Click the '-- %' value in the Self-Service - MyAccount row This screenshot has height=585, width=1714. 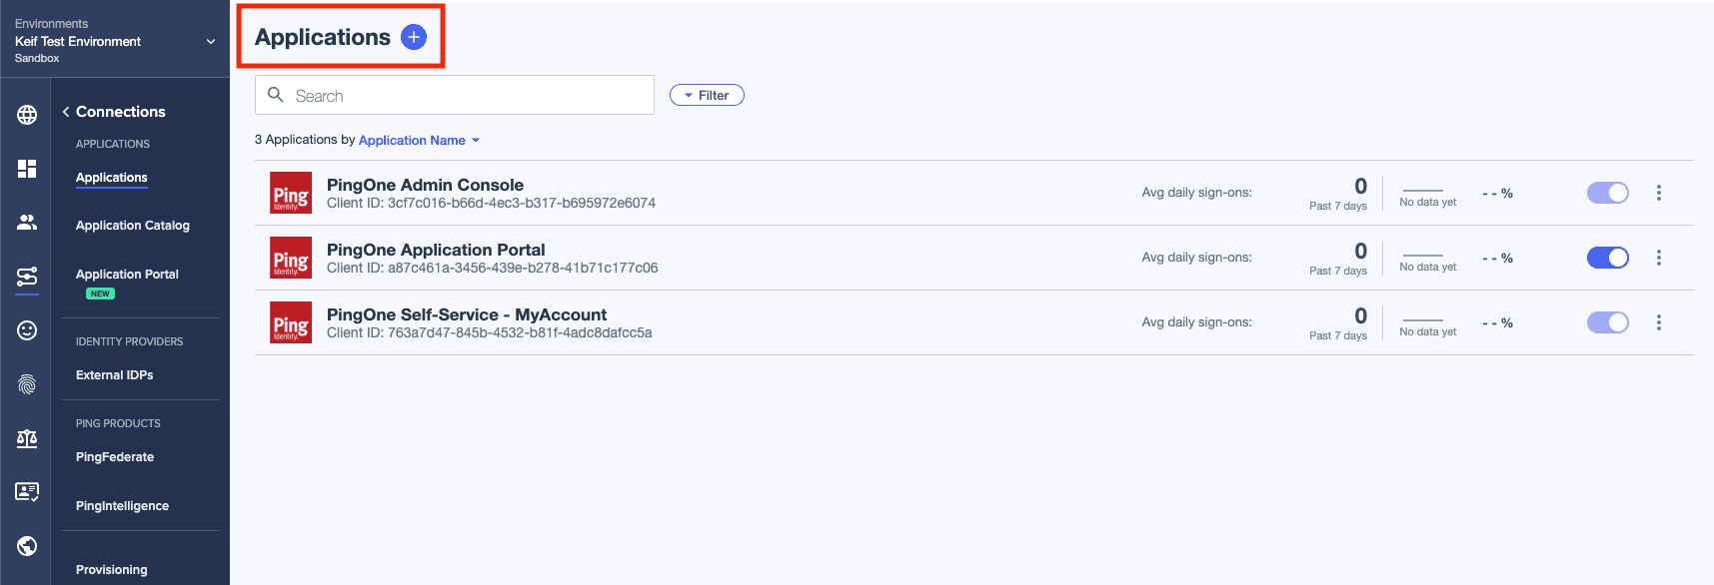[1497, 323]
